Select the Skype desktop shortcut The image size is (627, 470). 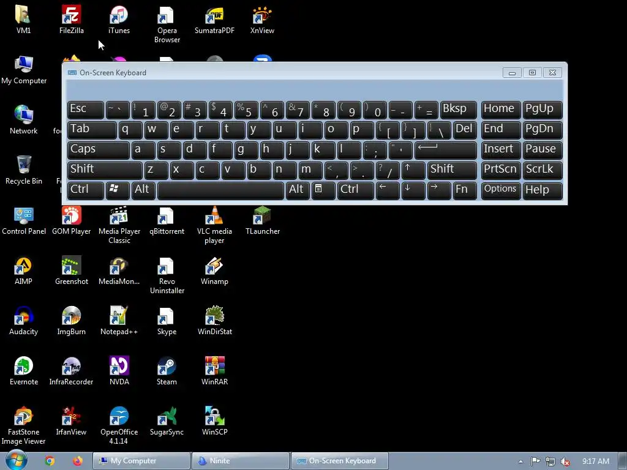tap(167, 321)
